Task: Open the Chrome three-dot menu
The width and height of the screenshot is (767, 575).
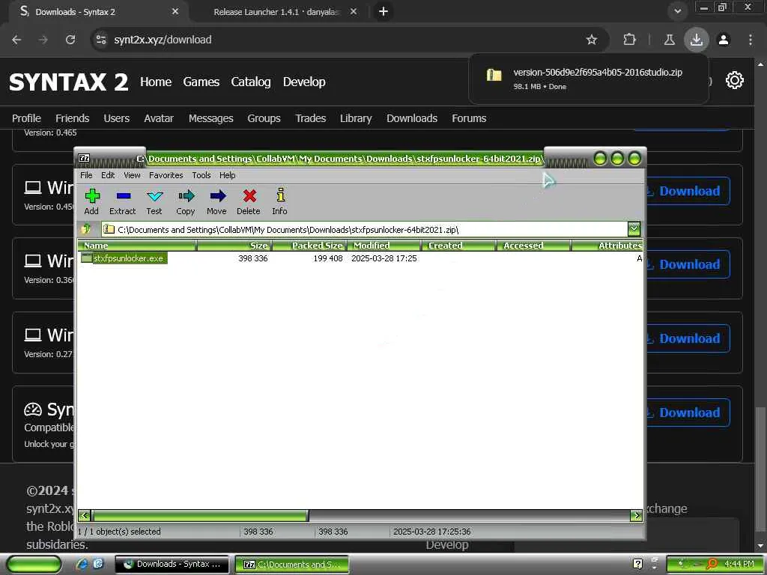Action: pos(751,40)
